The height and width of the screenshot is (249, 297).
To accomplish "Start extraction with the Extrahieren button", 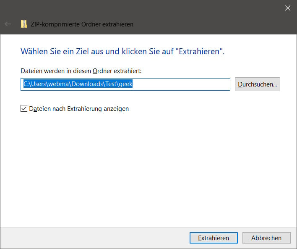I will (214, 238).
